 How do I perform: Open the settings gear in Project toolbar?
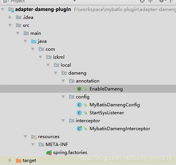(162, 1)
